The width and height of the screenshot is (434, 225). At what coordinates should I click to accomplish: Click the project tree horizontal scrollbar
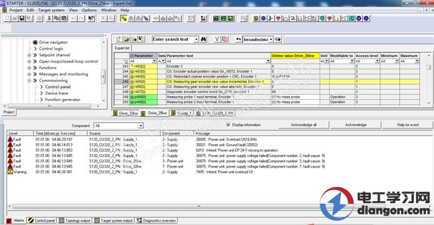49,106
